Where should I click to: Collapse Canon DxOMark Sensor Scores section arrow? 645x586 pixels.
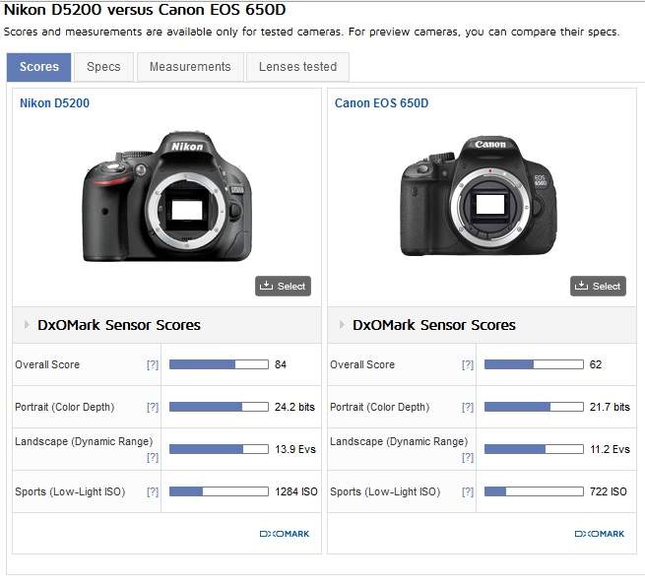tap(342, 325)
